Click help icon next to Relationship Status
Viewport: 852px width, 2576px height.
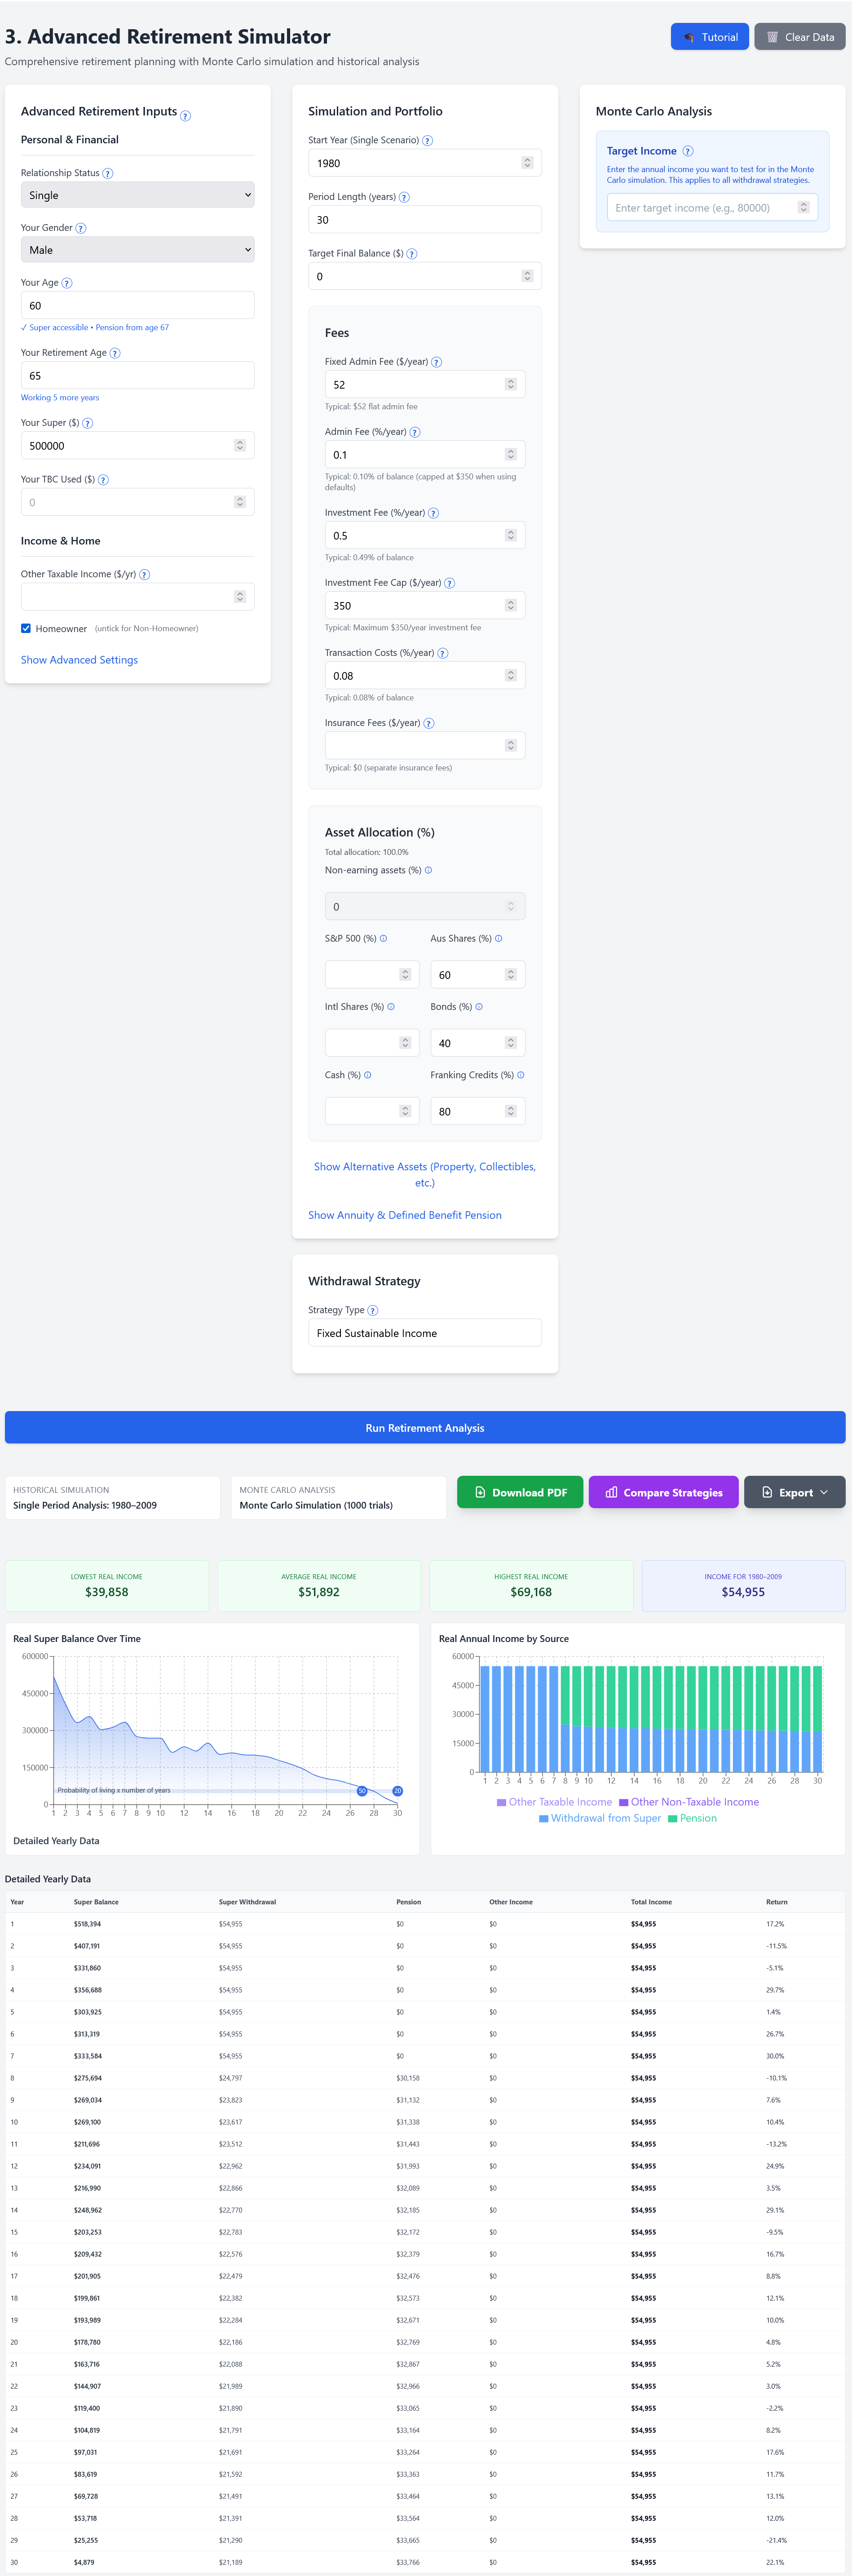pos(108,174)
